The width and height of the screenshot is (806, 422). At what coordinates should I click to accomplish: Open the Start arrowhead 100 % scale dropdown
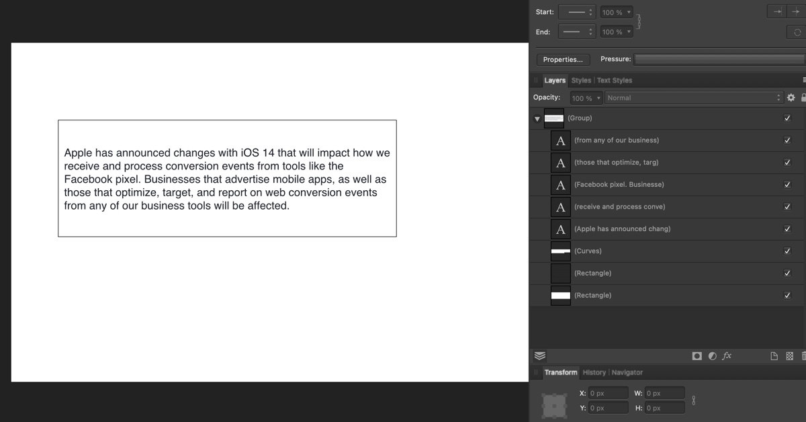617,12
